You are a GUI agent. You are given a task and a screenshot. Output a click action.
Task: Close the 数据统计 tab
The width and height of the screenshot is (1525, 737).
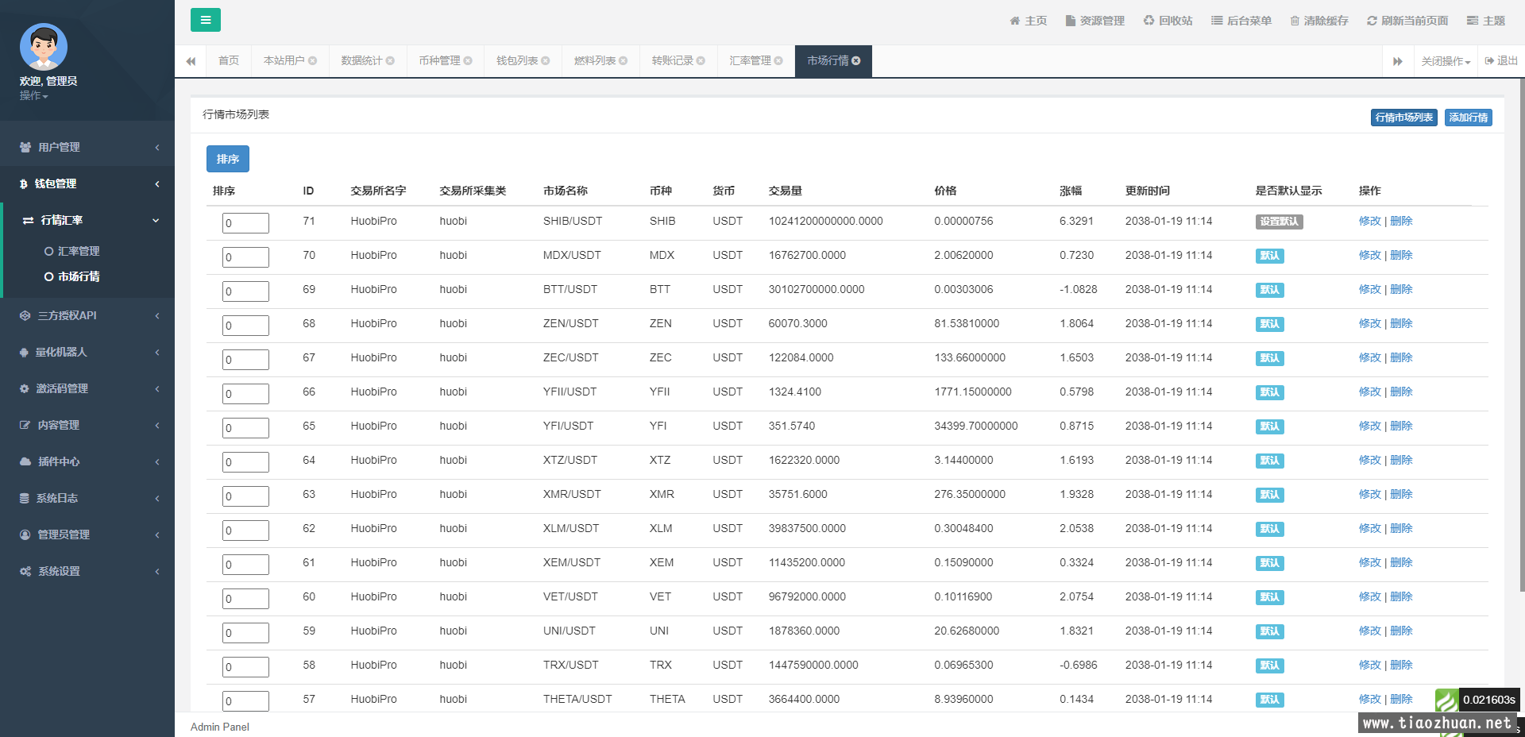click(390, 60)
